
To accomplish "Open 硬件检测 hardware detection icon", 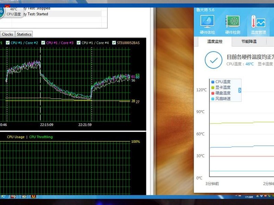I will click(x=233, y=25).
